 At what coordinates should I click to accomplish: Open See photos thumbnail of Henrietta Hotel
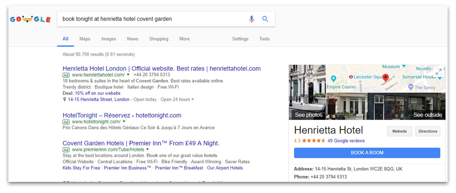pos(307,92)
